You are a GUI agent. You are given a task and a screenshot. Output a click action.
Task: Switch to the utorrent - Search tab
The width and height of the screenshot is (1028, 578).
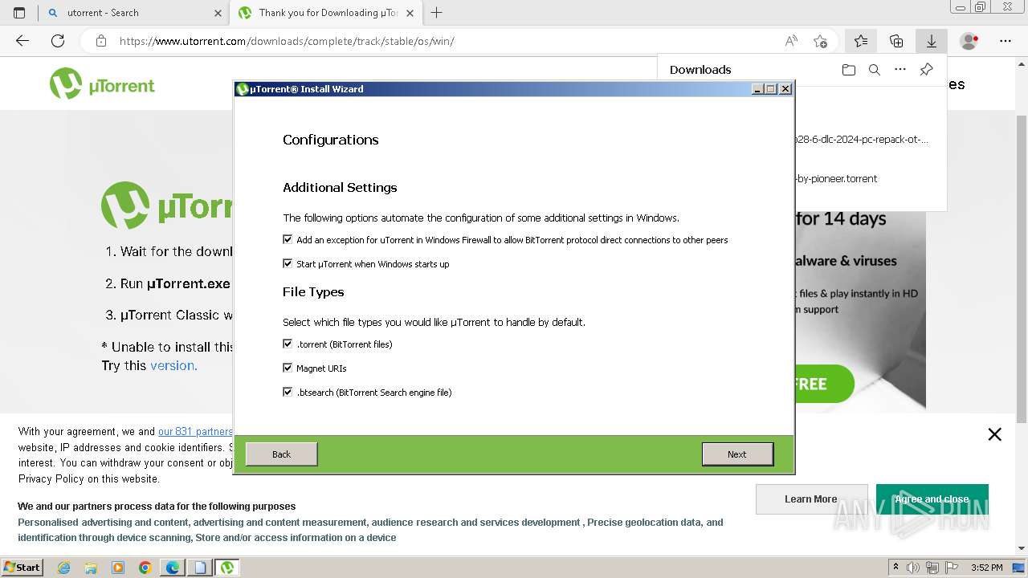(133, 13)
